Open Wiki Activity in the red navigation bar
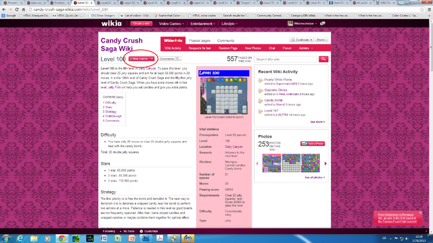The width and height of the screenshot is (433, 243). [173, 48]
